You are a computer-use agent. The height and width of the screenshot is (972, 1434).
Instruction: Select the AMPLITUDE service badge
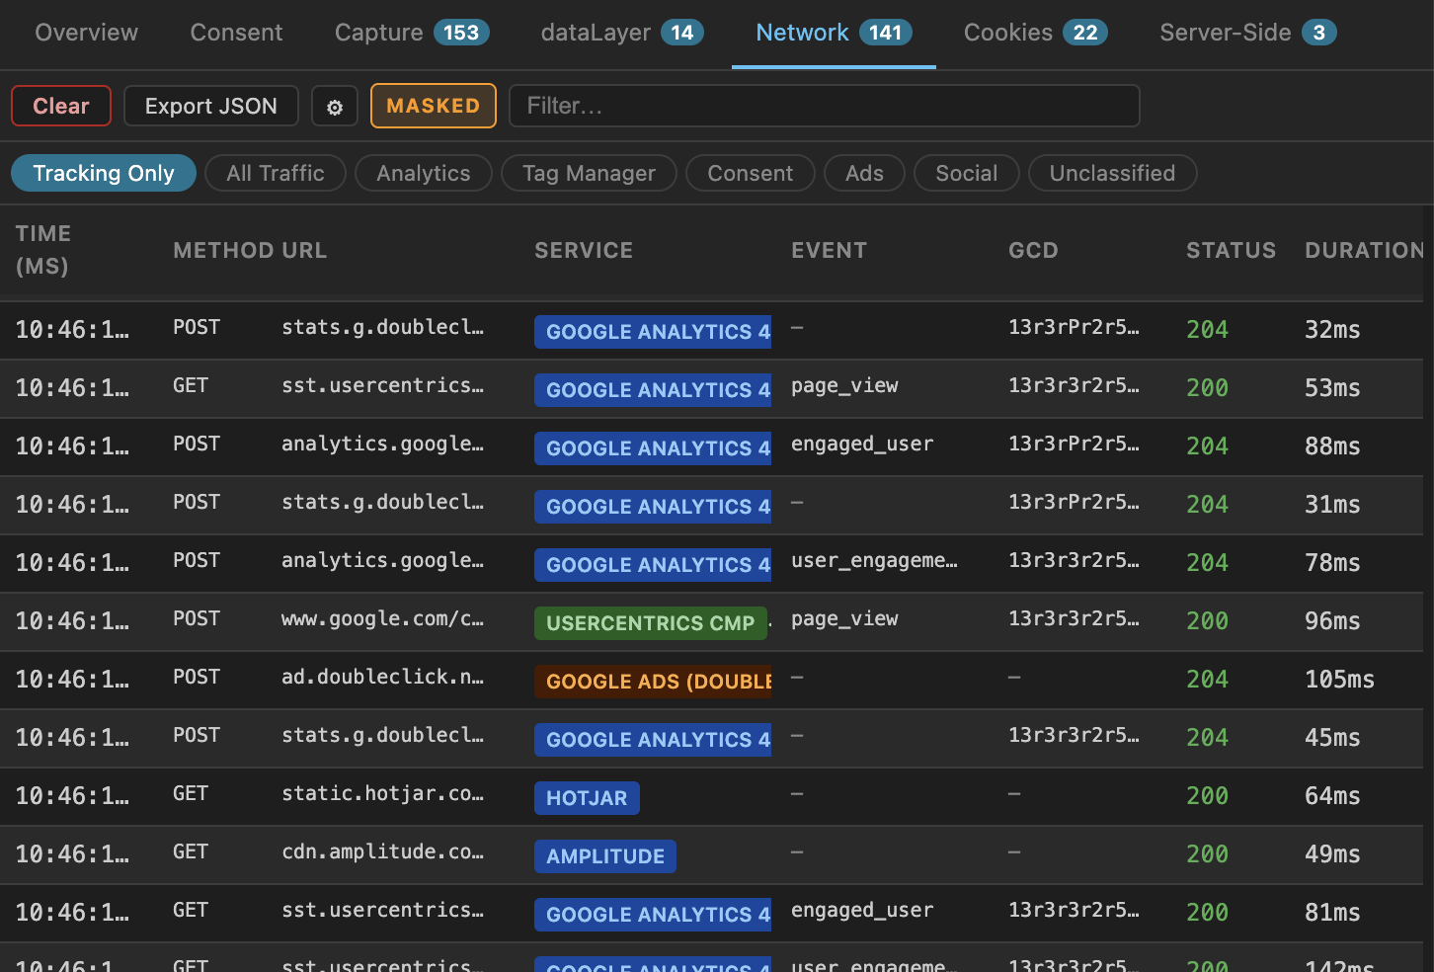pyautogui.click(x=605, y=856)
